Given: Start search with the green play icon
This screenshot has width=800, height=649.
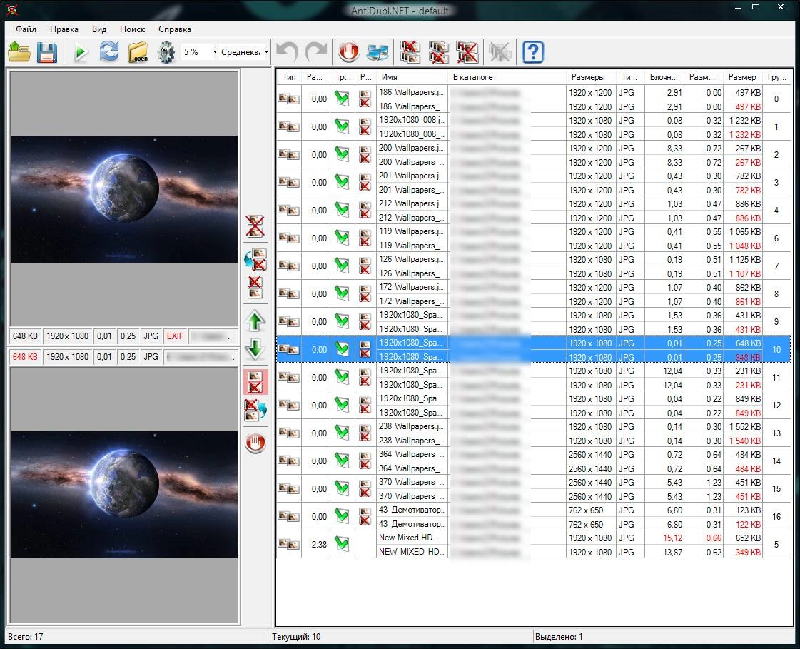Looking at the screenshot, I should click(x=81, y=52).
